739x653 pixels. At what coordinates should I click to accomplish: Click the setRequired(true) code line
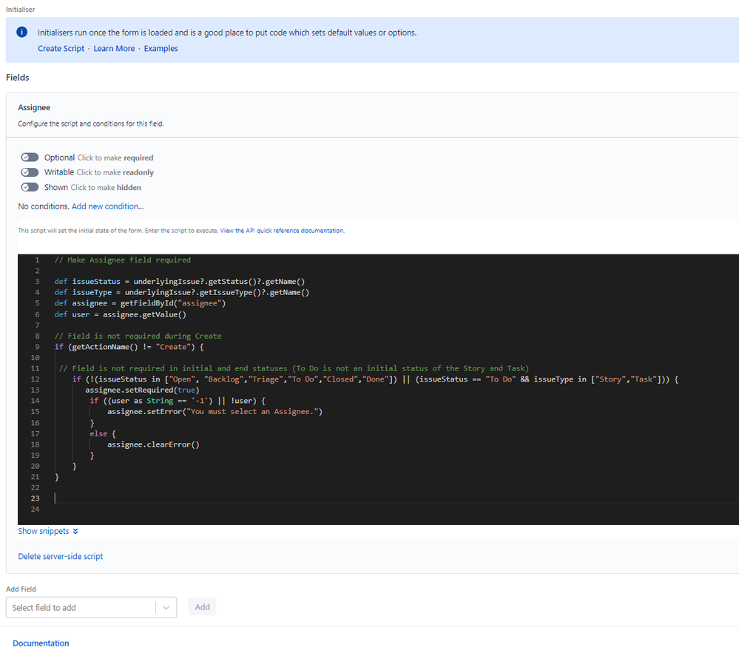tap(141, 390)
